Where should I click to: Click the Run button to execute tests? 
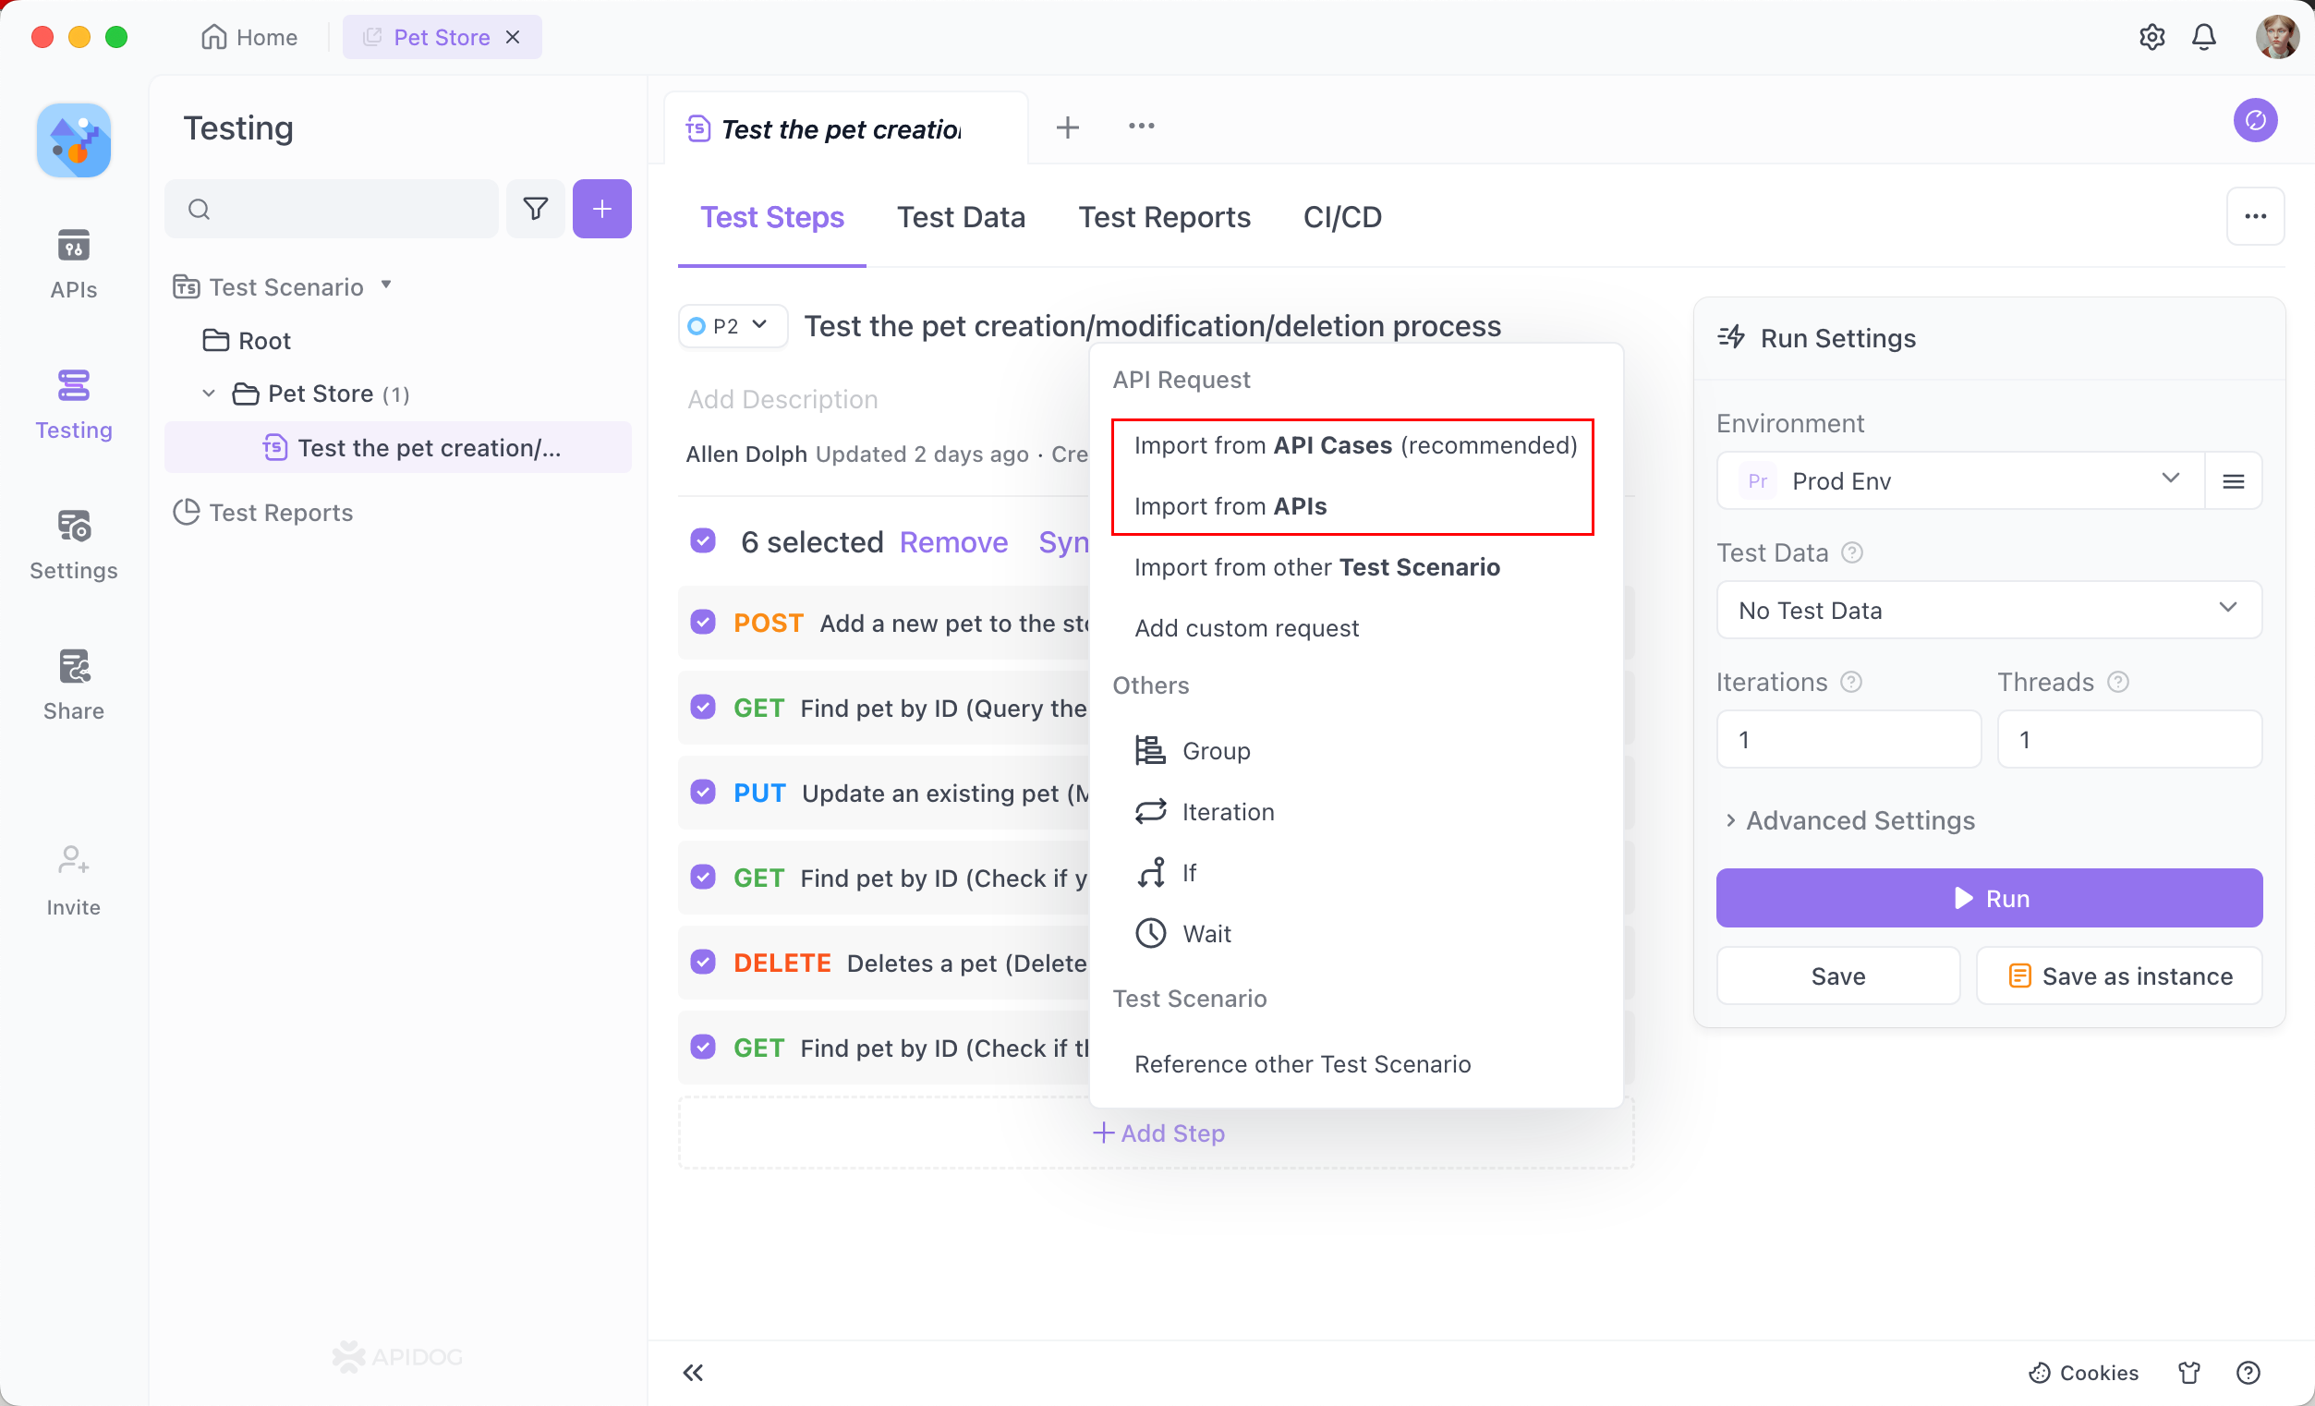(1989, 896)
